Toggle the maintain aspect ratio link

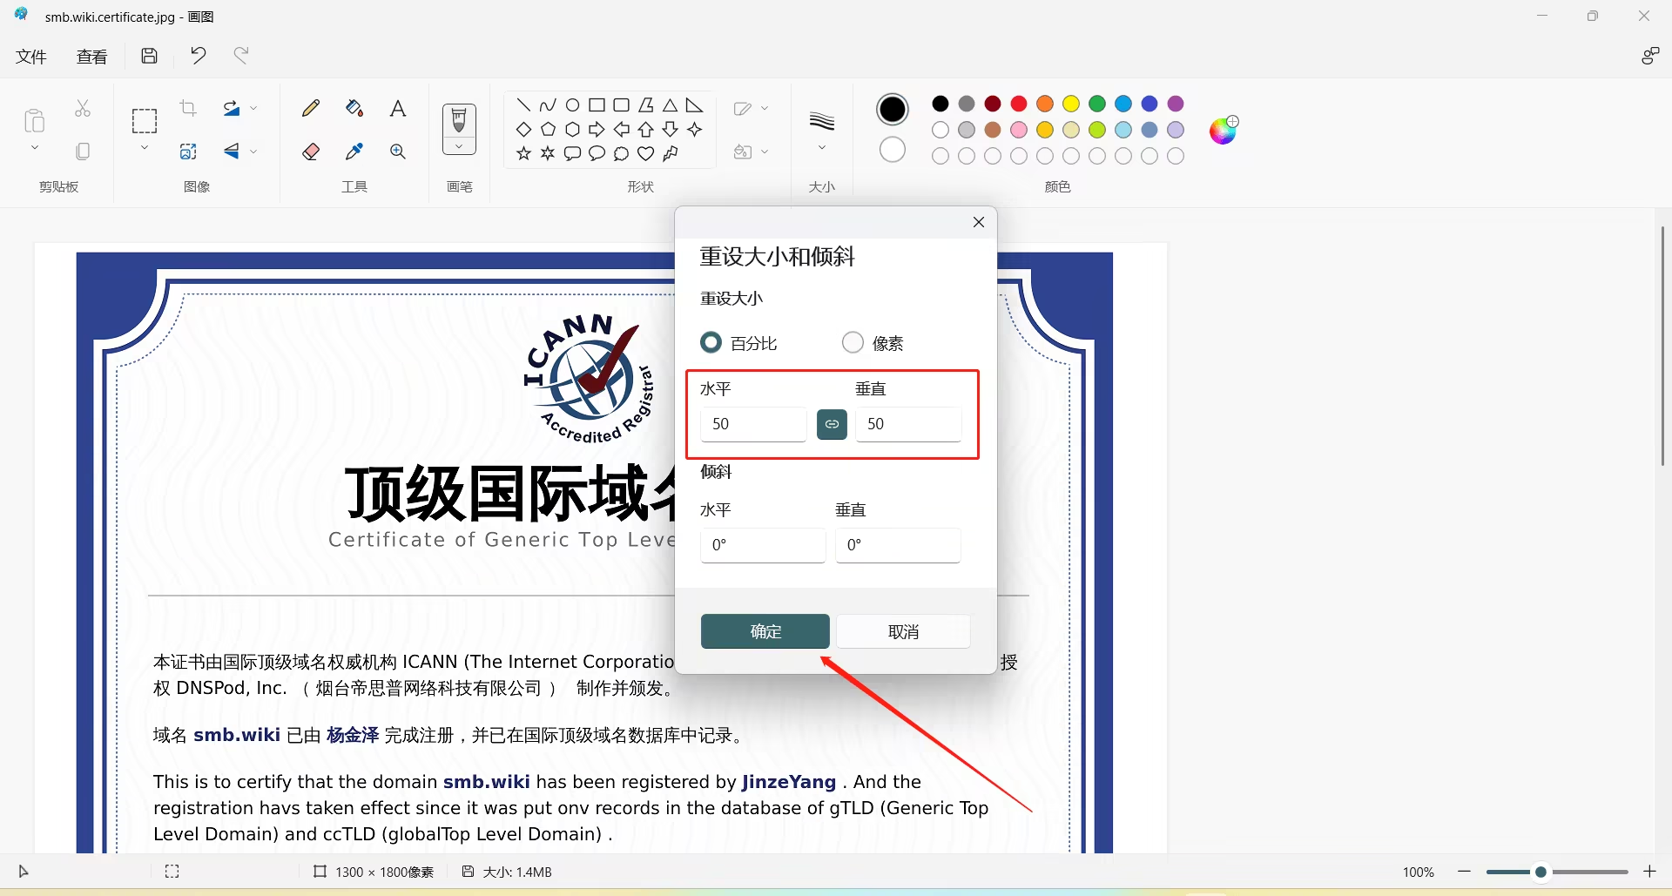(832, 424)
